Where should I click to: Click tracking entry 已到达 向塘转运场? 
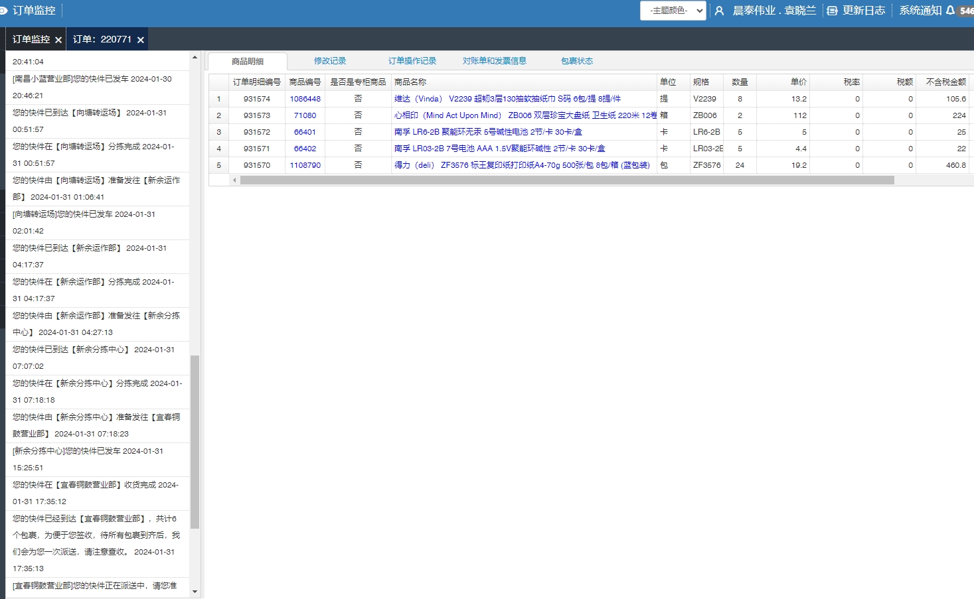click(98, 121)
